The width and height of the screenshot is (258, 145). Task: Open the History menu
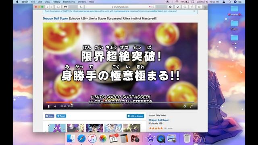[x=56, y=2]
